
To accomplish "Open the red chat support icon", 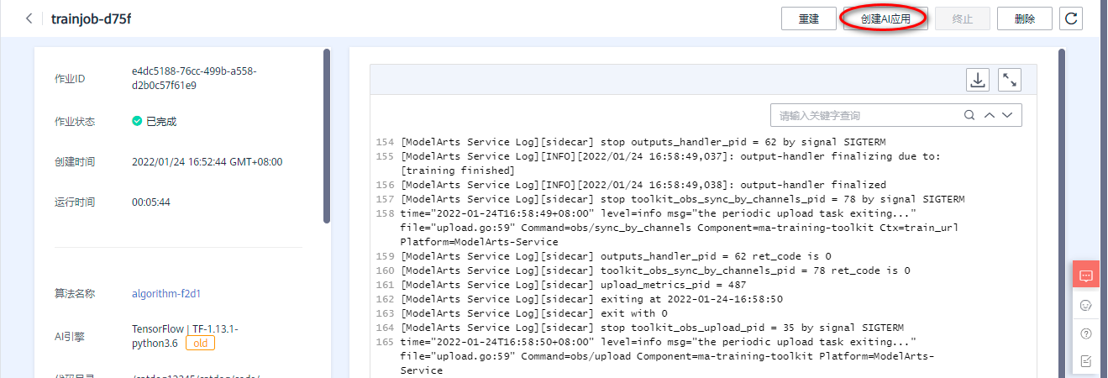I will [1085, 275].
